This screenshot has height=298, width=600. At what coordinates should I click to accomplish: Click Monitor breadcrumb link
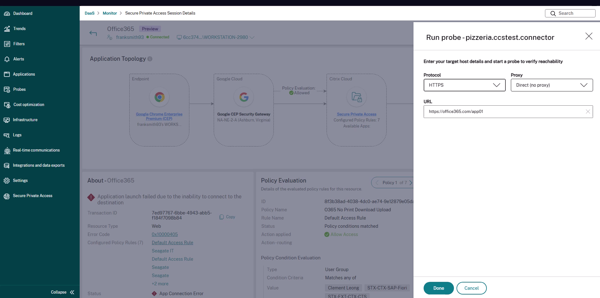pyautogui.click(x=110, y=13)
